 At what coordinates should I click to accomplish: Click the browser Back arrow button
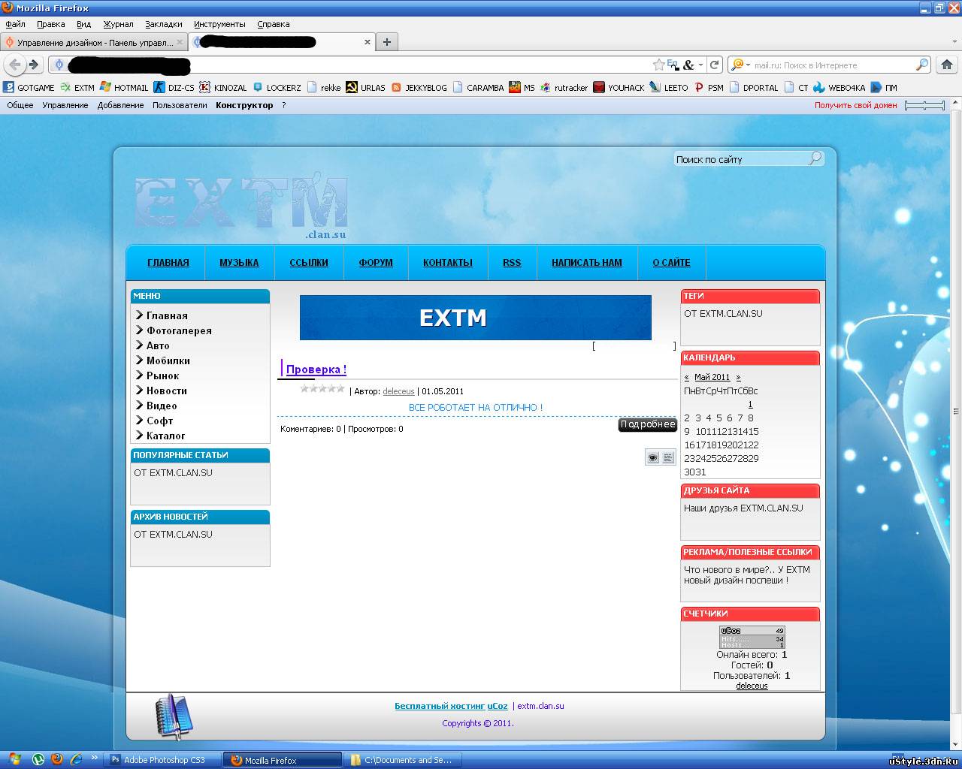point(15,65)
